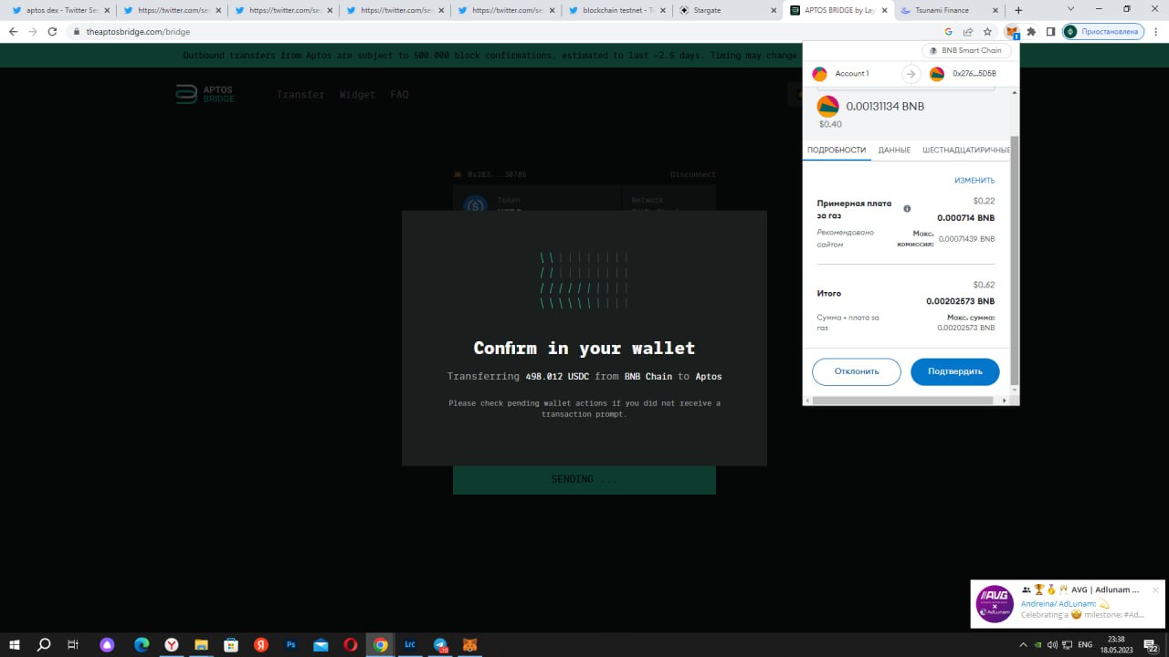1169x657 pixels.
Task: Open Windows taskbar search
Action: [x=44, y=644]
